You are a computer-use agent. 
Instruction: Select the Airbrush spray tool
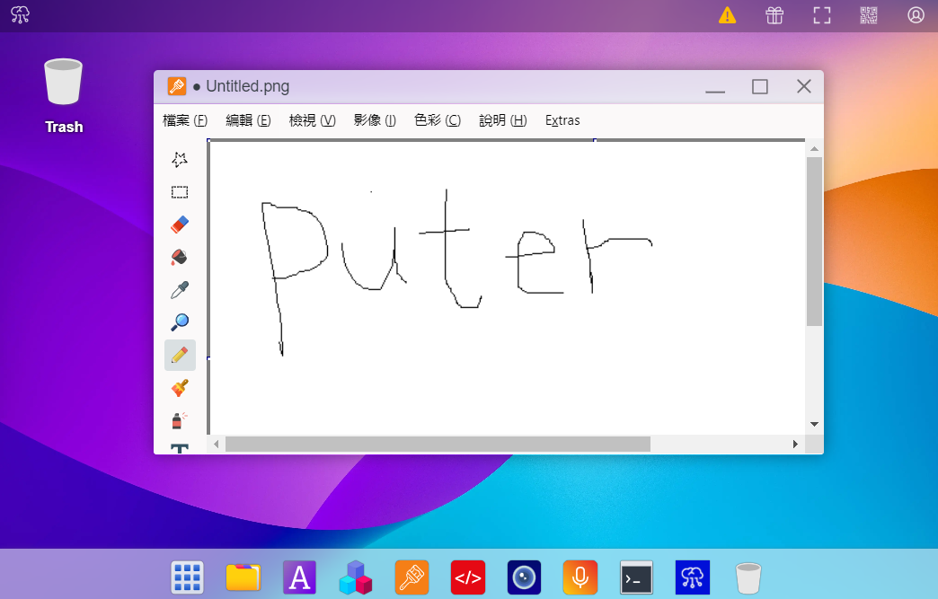point(179,419)
